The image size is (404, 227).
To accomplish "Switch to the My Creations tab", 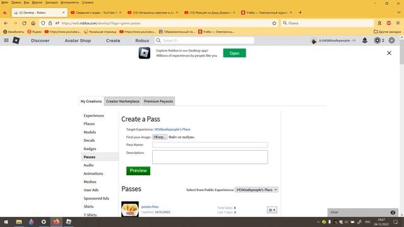I will coord(91,101).
